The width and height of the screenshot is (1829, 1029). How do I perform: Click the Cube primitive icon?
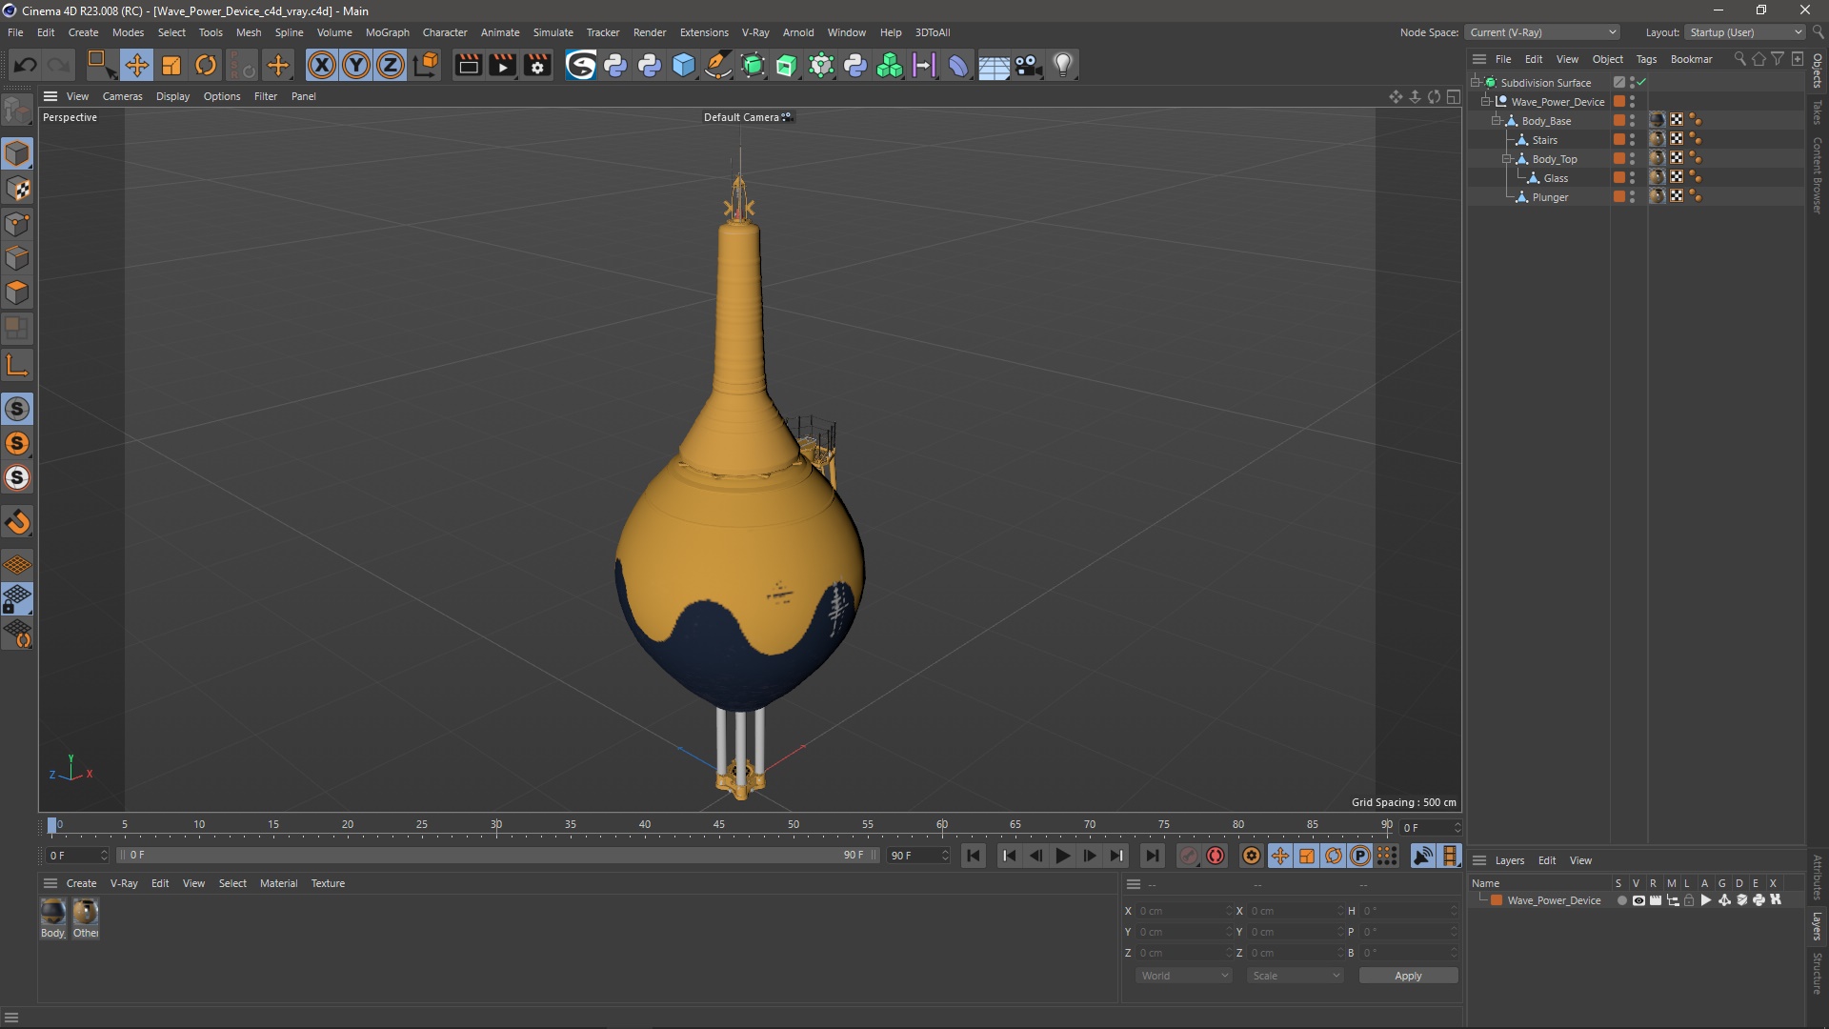pyautogui.click(x=684, y=65)
